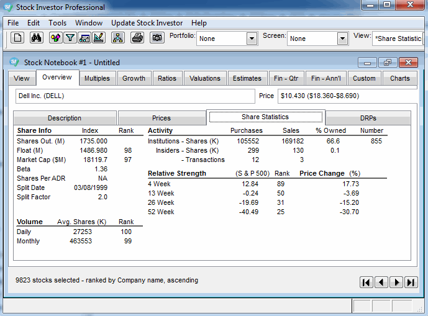Screen dimensions: 428x316
Task: Click the Split Date 03/08/1999
Action: tap(91, 187)
